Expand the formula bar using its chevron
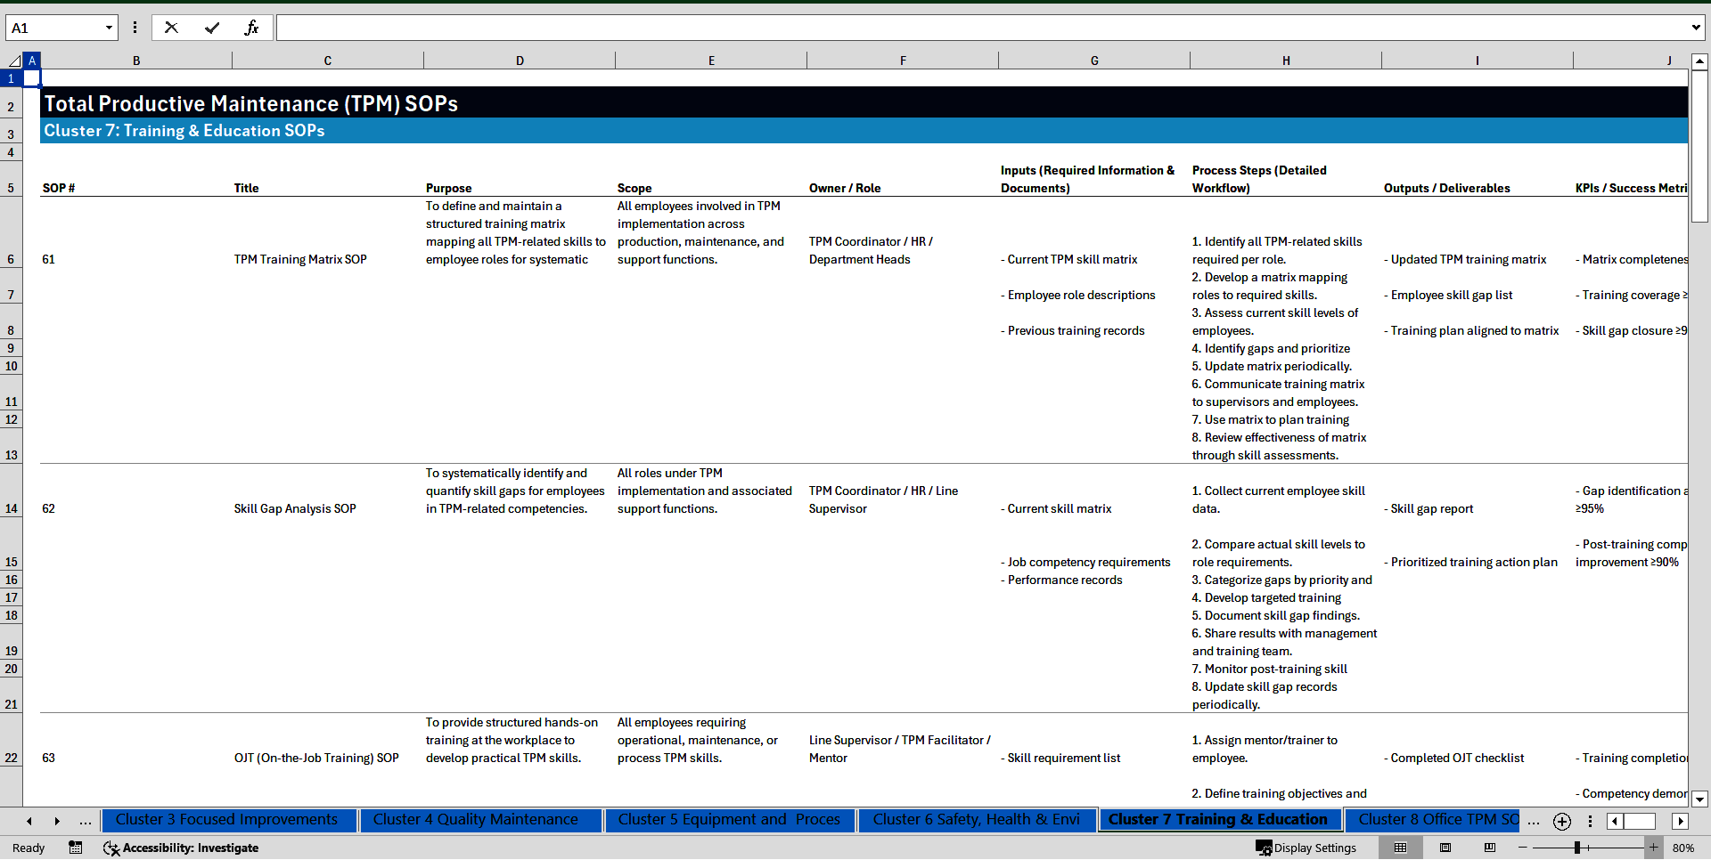Screen dimensions: 1711x860 click(1697, 27)
